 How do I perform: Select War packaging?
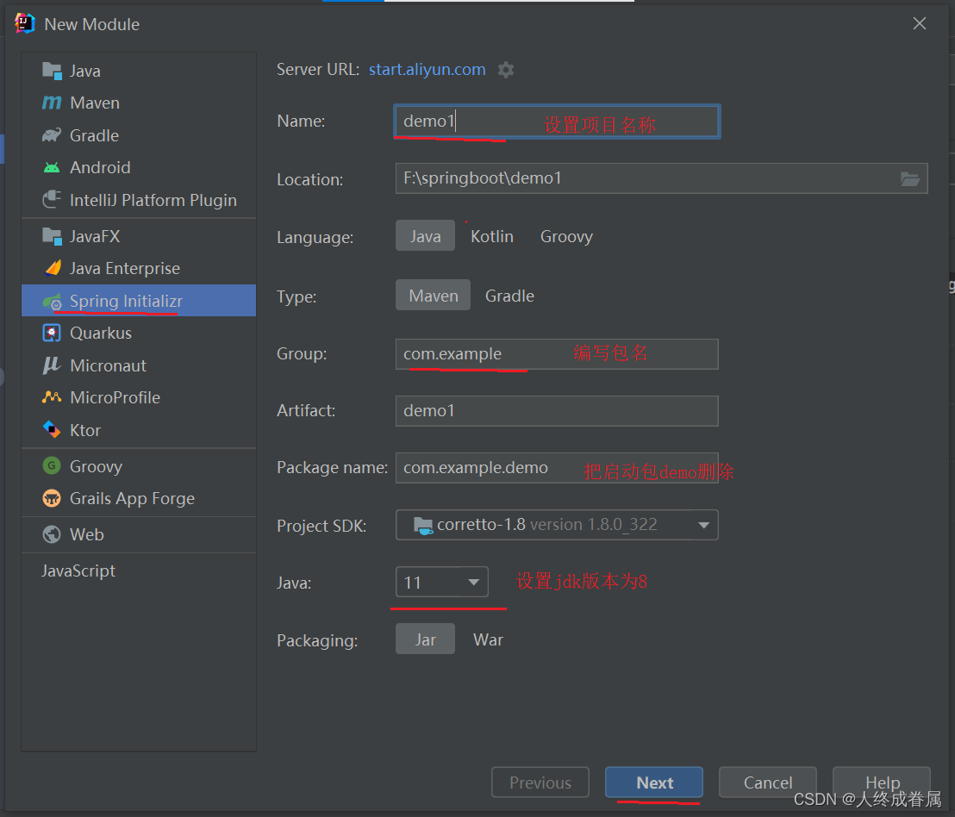coord(488,639)
